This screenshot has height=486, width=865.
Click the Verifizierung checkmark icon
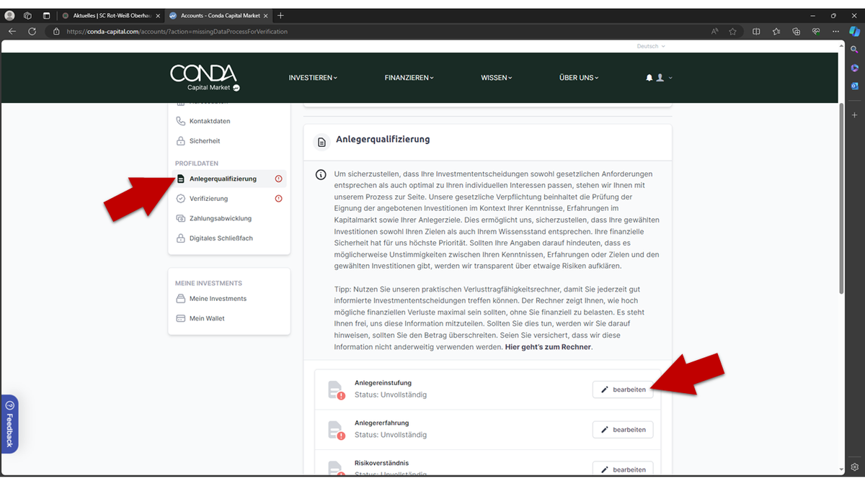pos(181,199)
